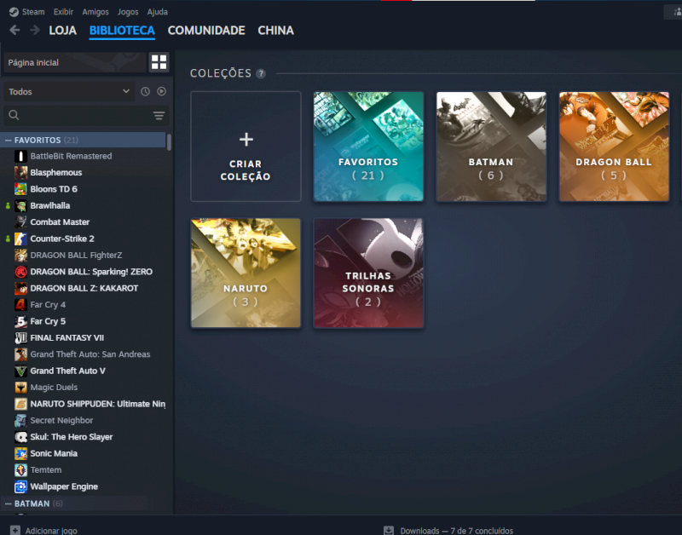
Task: Click the BattleBit Remastered icon
Action: tap(20, 156)
